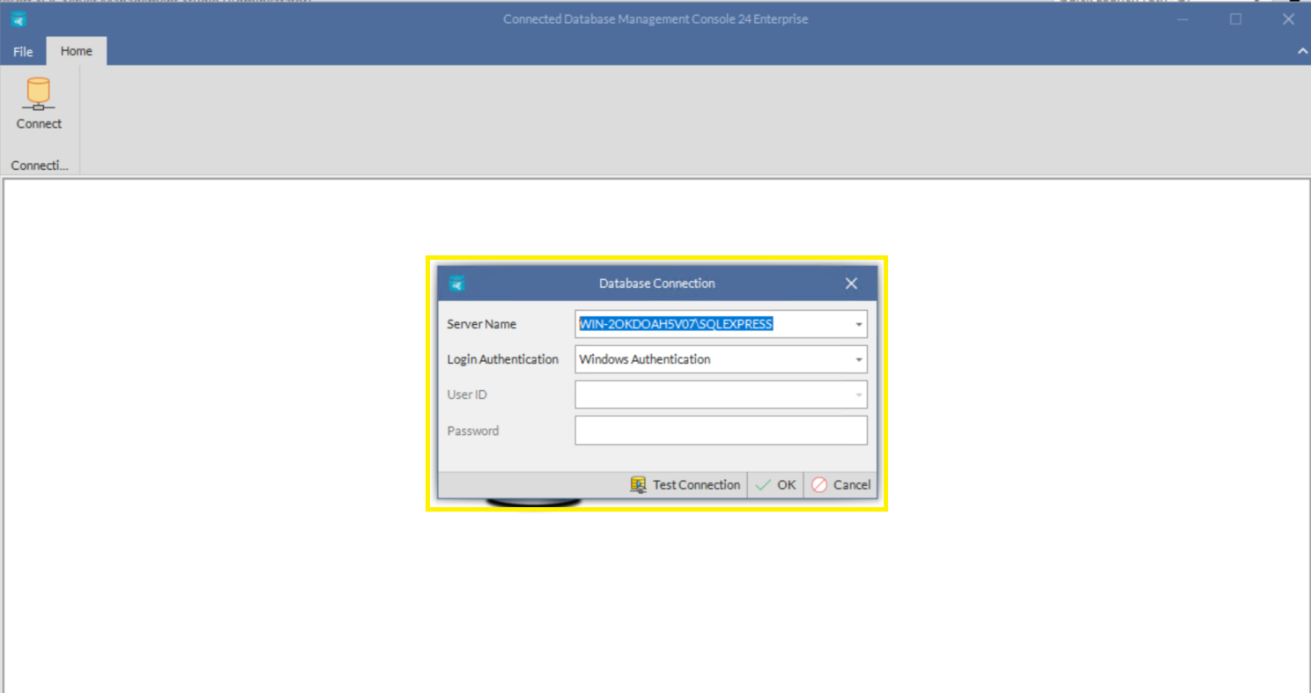Switch to the Home ribbon tab
Screen dimensions: 1311x693
76,51
